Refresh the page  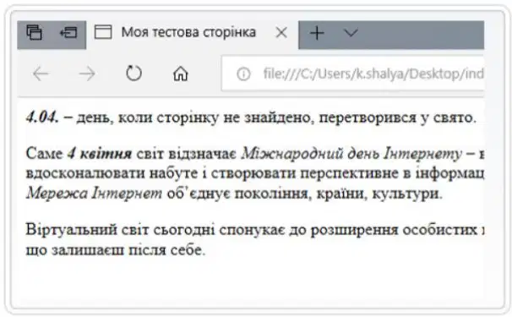coord(133,74)
